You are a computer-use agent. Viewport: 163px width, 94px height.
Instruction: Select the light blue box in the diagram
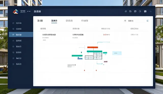point(117,53)
